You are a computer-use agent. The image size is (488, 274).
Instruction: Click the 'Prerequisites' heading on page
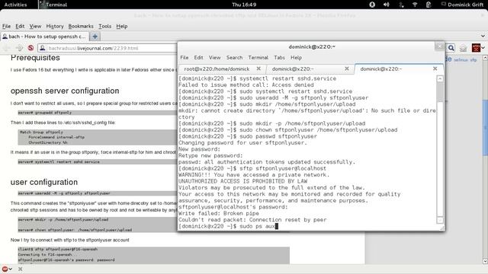35,58
